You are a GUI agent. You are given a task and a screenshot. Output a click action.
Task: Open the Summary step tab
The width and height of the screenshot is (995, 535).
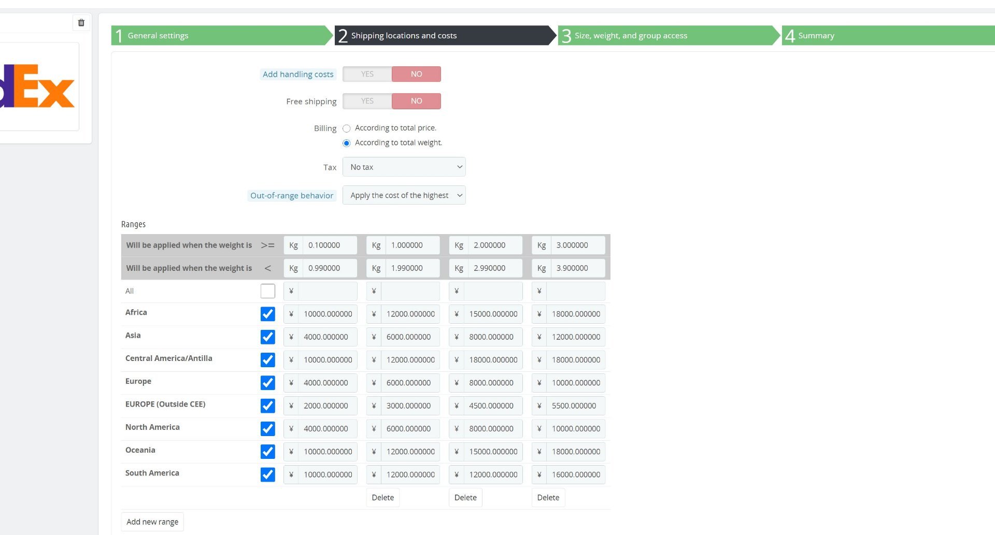point(888,35)
